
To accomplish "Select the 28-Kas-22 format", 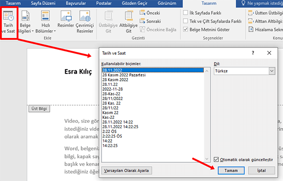I will pyautogui.click(x=153, y=94).
